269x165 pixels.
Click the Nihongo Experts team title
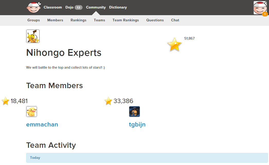[64, 53]
